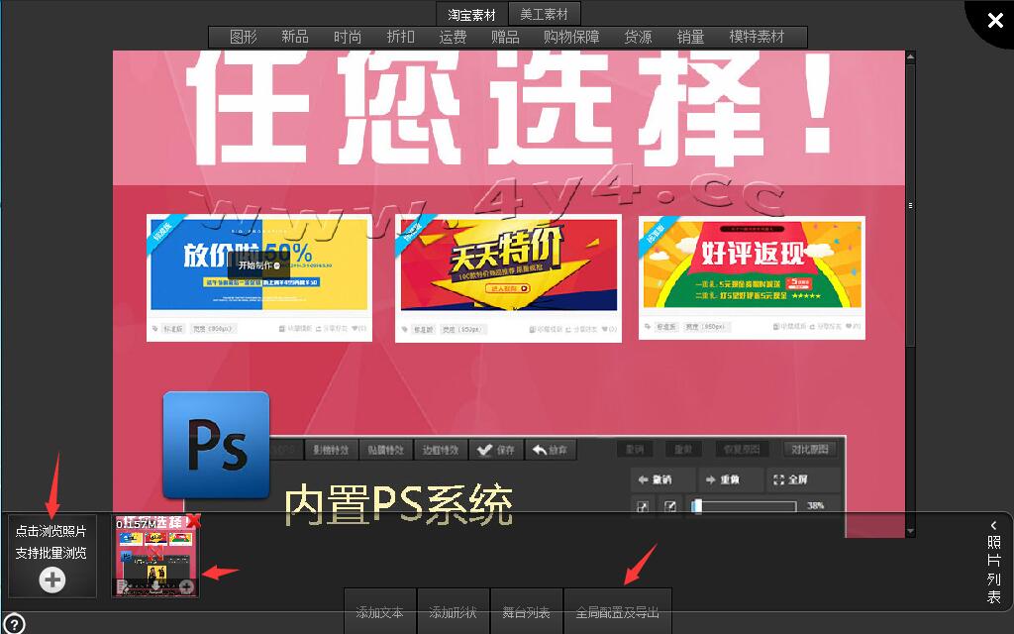Switch to the 淘宝素材 tab
Viewport: 1014px width, 634px height.
point(471,14)
